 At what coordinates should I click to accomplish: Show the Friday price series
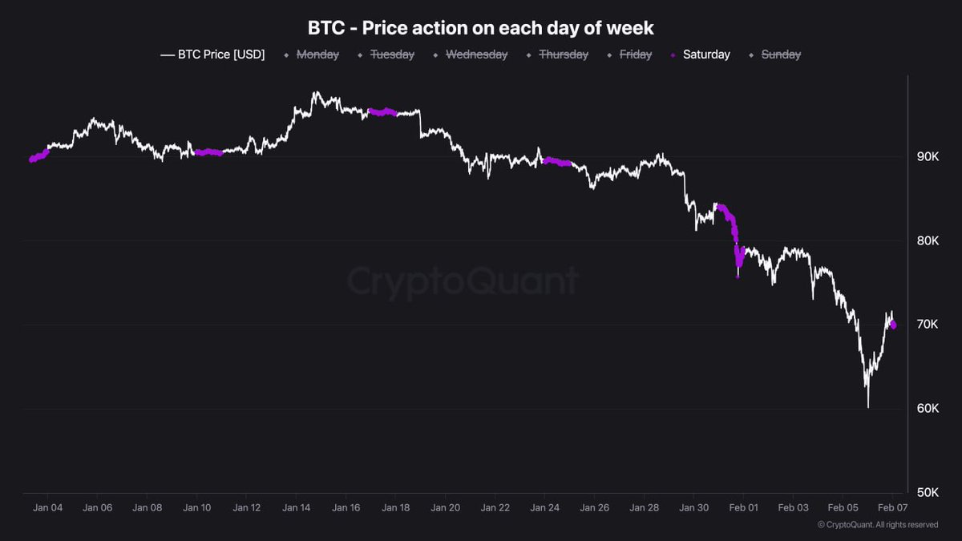(635, 55)
